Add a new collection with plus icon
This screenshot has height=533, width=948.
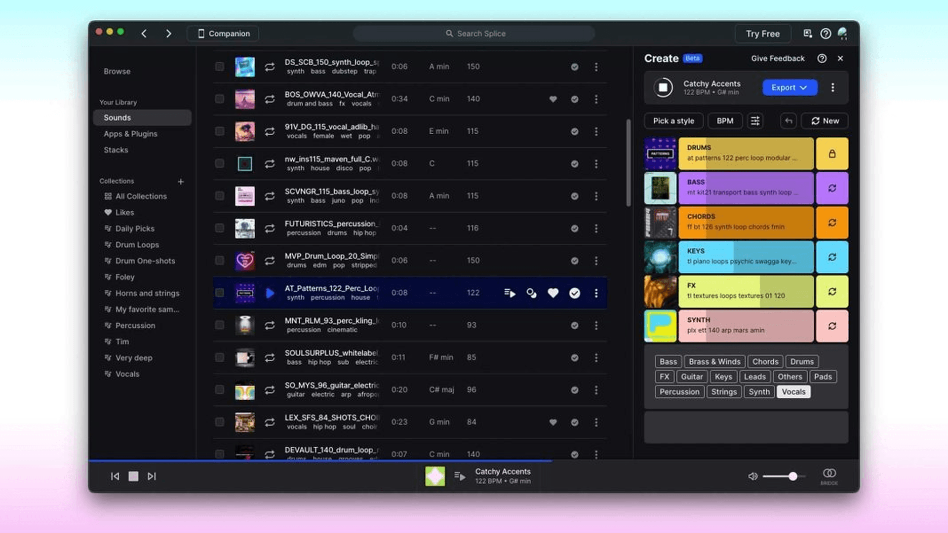pos(181,182)
